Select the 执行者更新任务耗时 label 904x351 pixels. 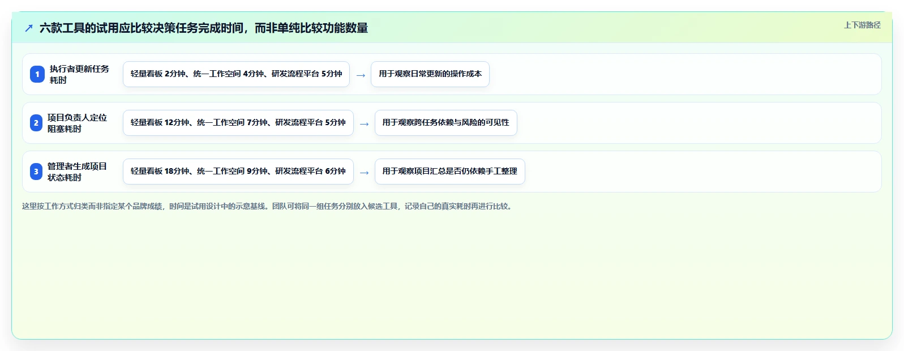(x=79, y=74)
